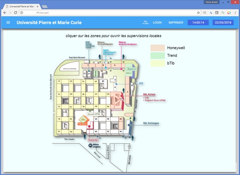Open a new browser tab

pyautogui.click(x=45, y=7)
